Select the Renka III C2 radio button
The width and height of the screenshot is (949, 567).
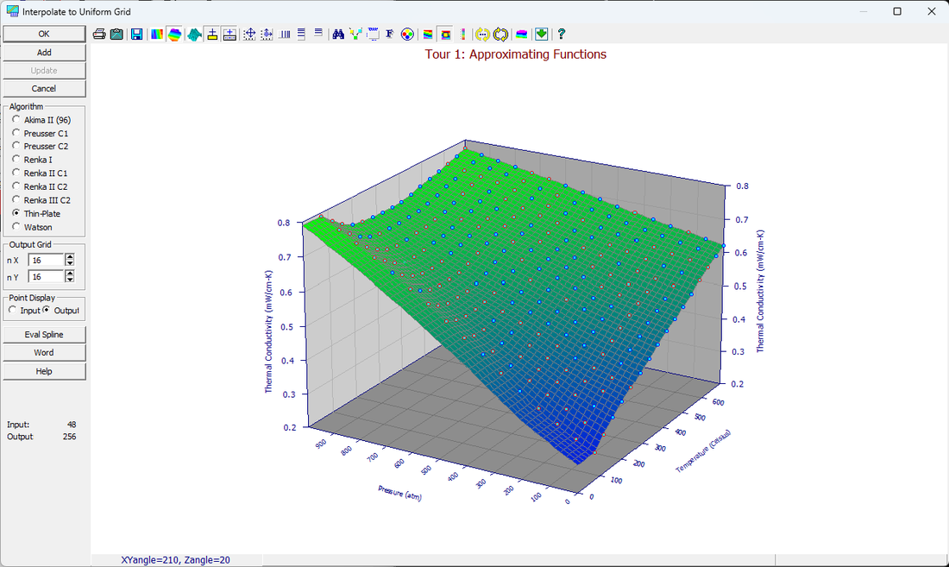[41, 200]
